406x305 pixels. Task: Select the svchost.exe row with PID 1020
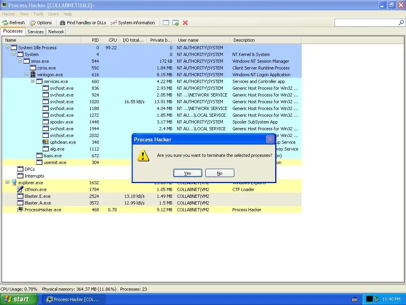152,102
